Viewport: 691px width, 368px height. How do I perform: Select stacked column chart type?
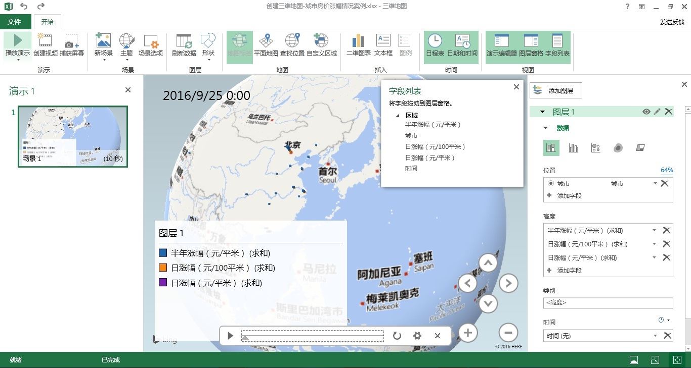pyautogui.click(x=551, y=148)
